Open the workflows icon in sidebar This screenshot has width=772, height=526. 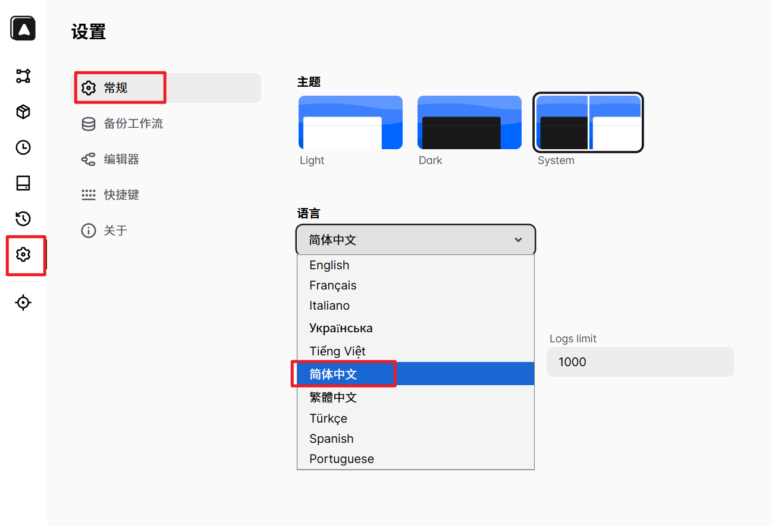(x=23, y=76)
